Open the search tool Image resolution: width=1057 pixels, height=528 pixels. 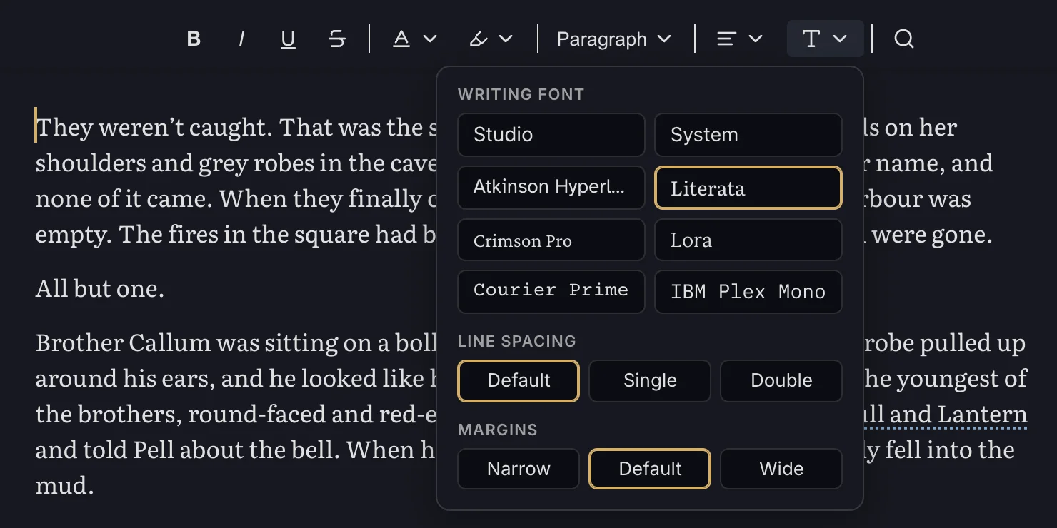(x=904, y=39)
